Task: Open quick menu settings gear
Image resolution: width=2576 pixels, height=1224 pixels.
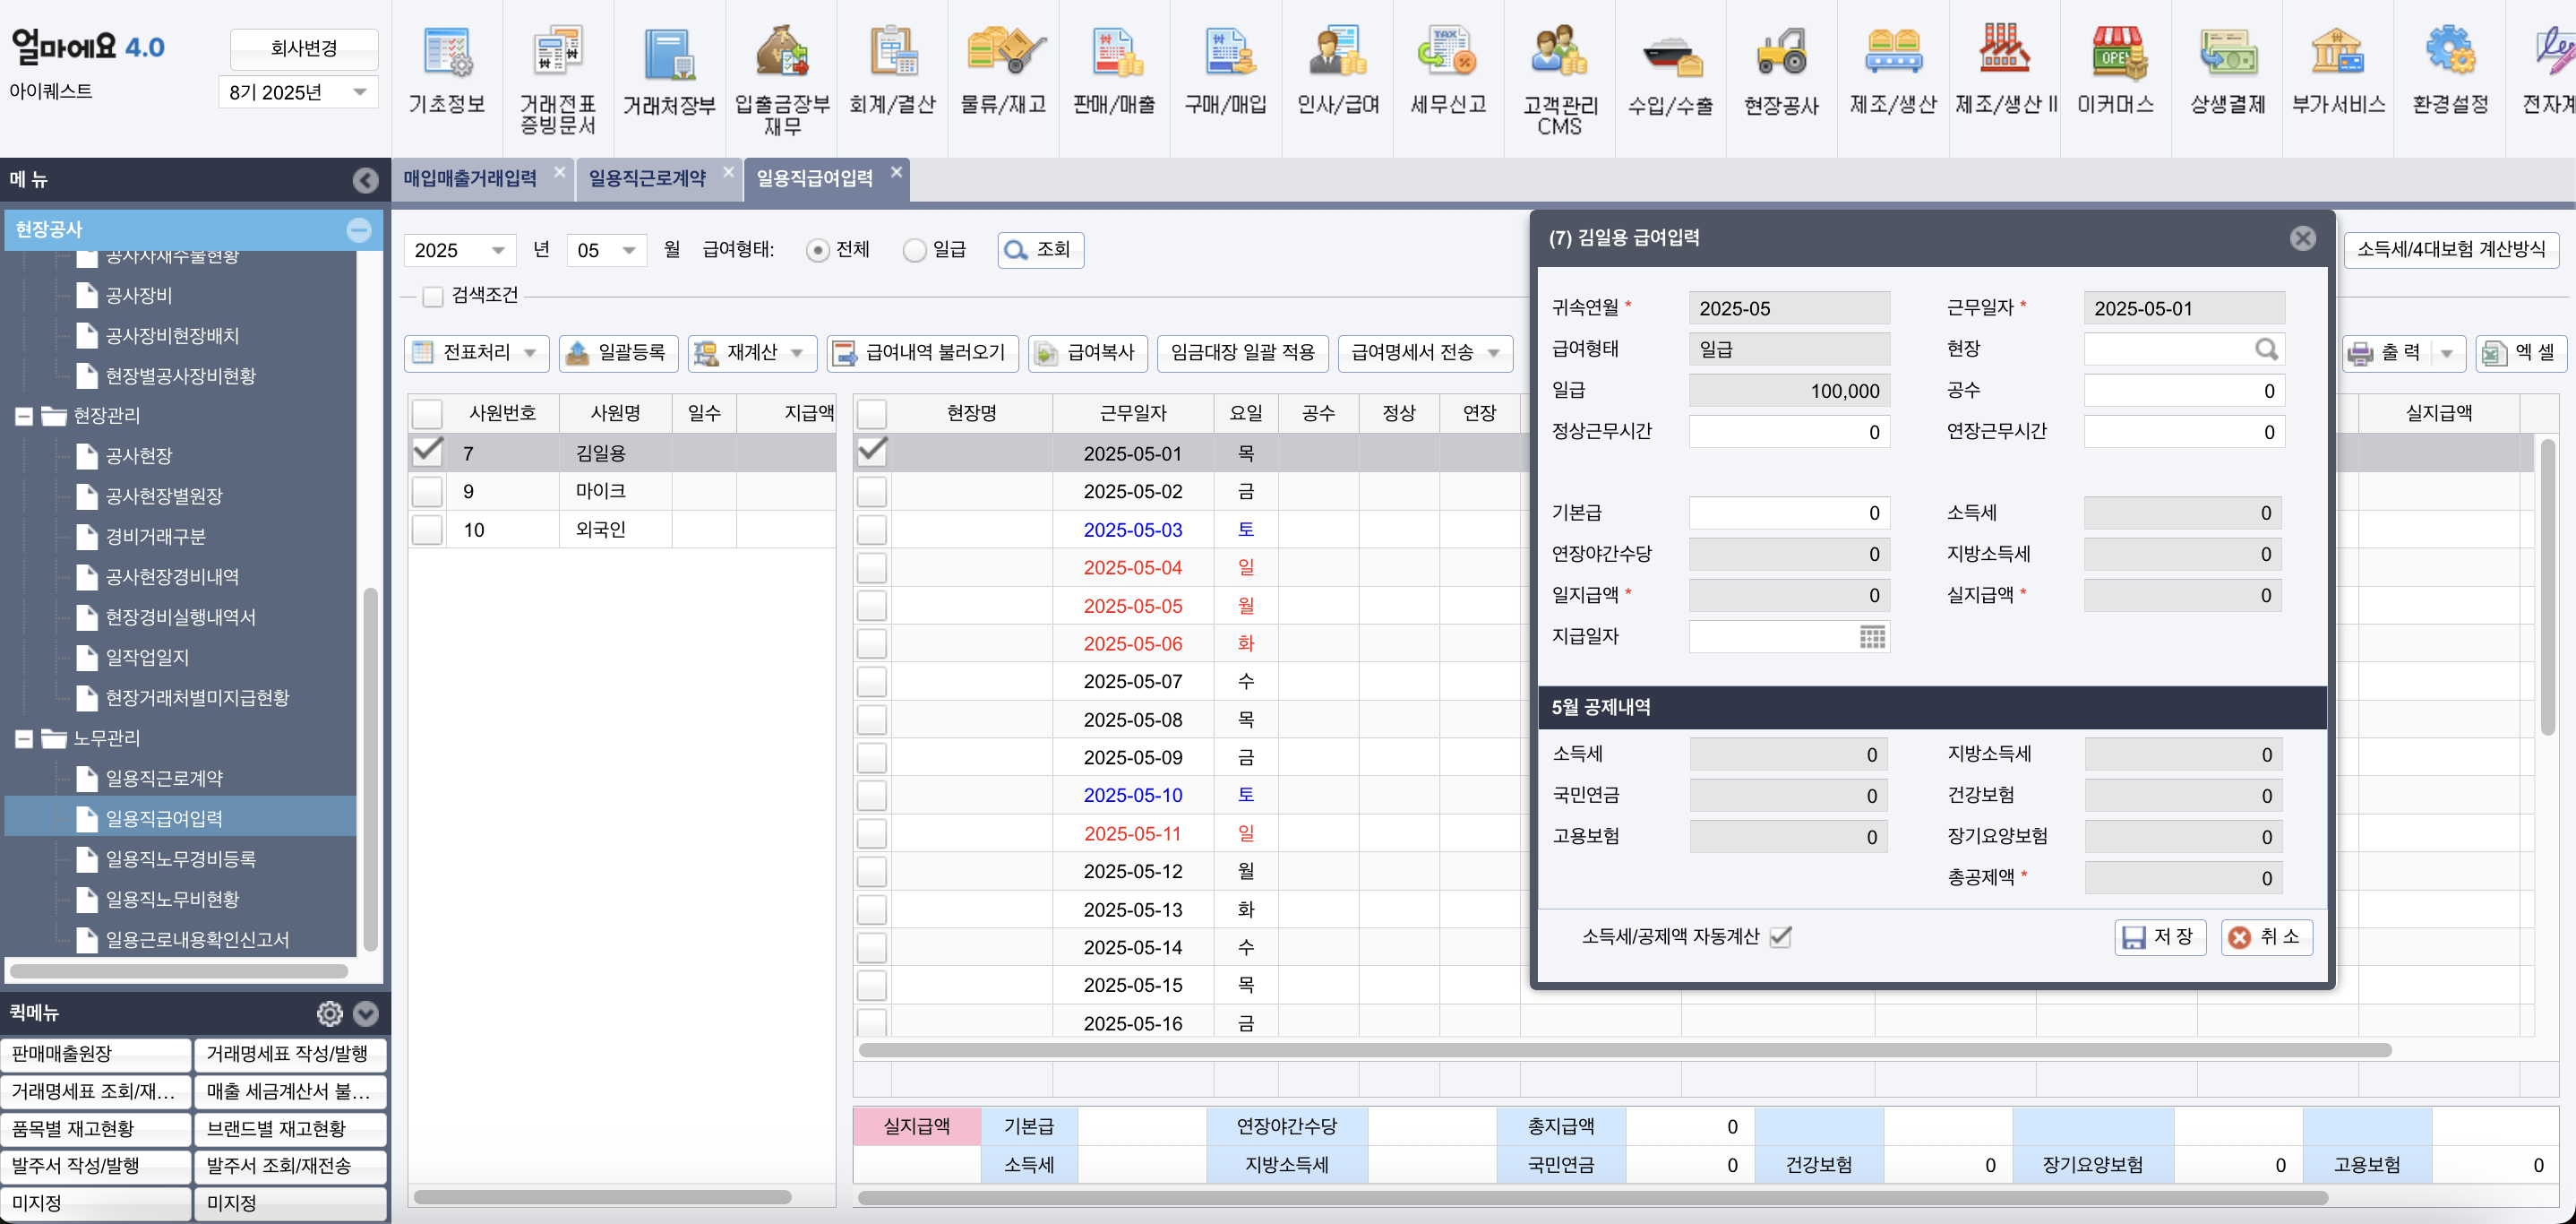Action: click(329, 1013)
